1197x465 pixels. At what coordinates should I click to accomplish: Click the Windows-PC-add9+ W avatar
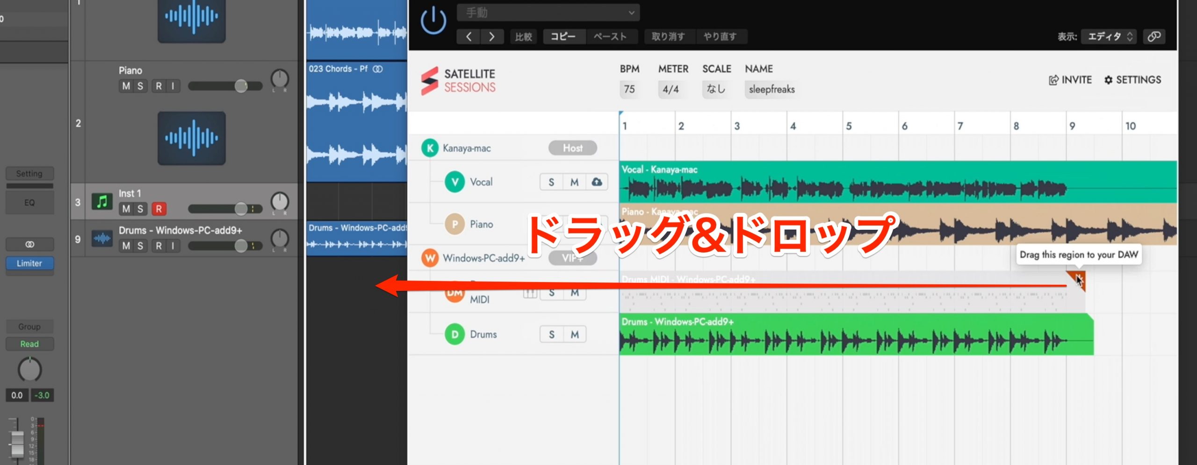click(430, 258)
